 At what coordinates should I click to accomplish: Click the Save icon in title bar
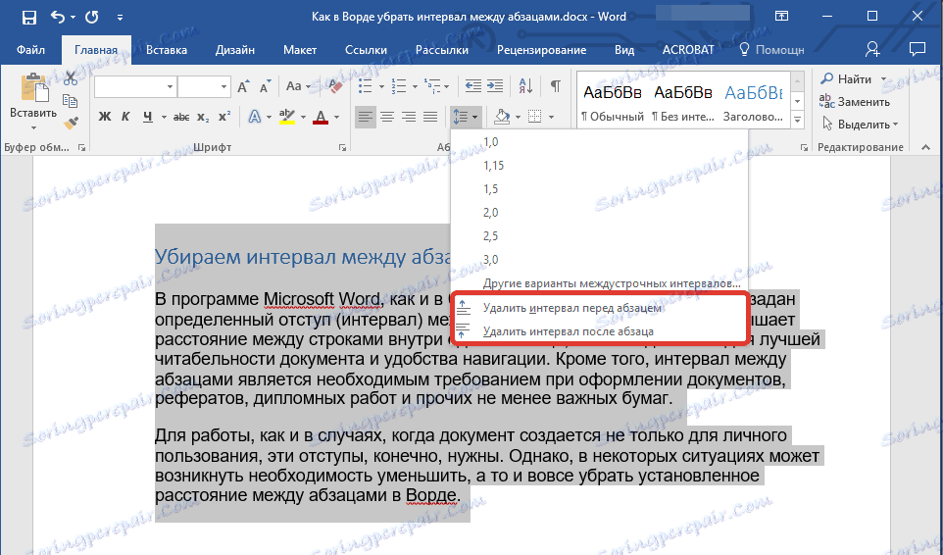tap(28, 18)
